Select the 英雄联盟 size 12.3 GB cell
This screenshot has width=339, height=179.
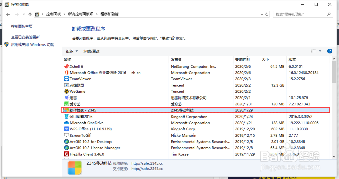coord(278,85)
